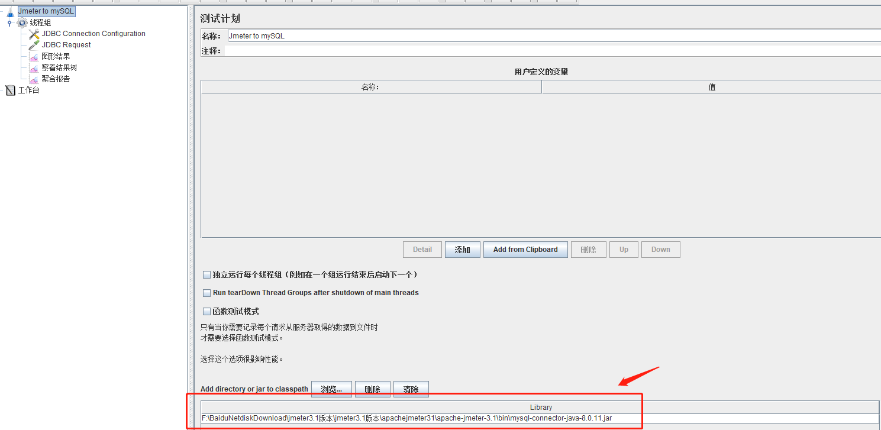Click the 添加 variable button
Screen dimensions: 881x430
[463, 250]
